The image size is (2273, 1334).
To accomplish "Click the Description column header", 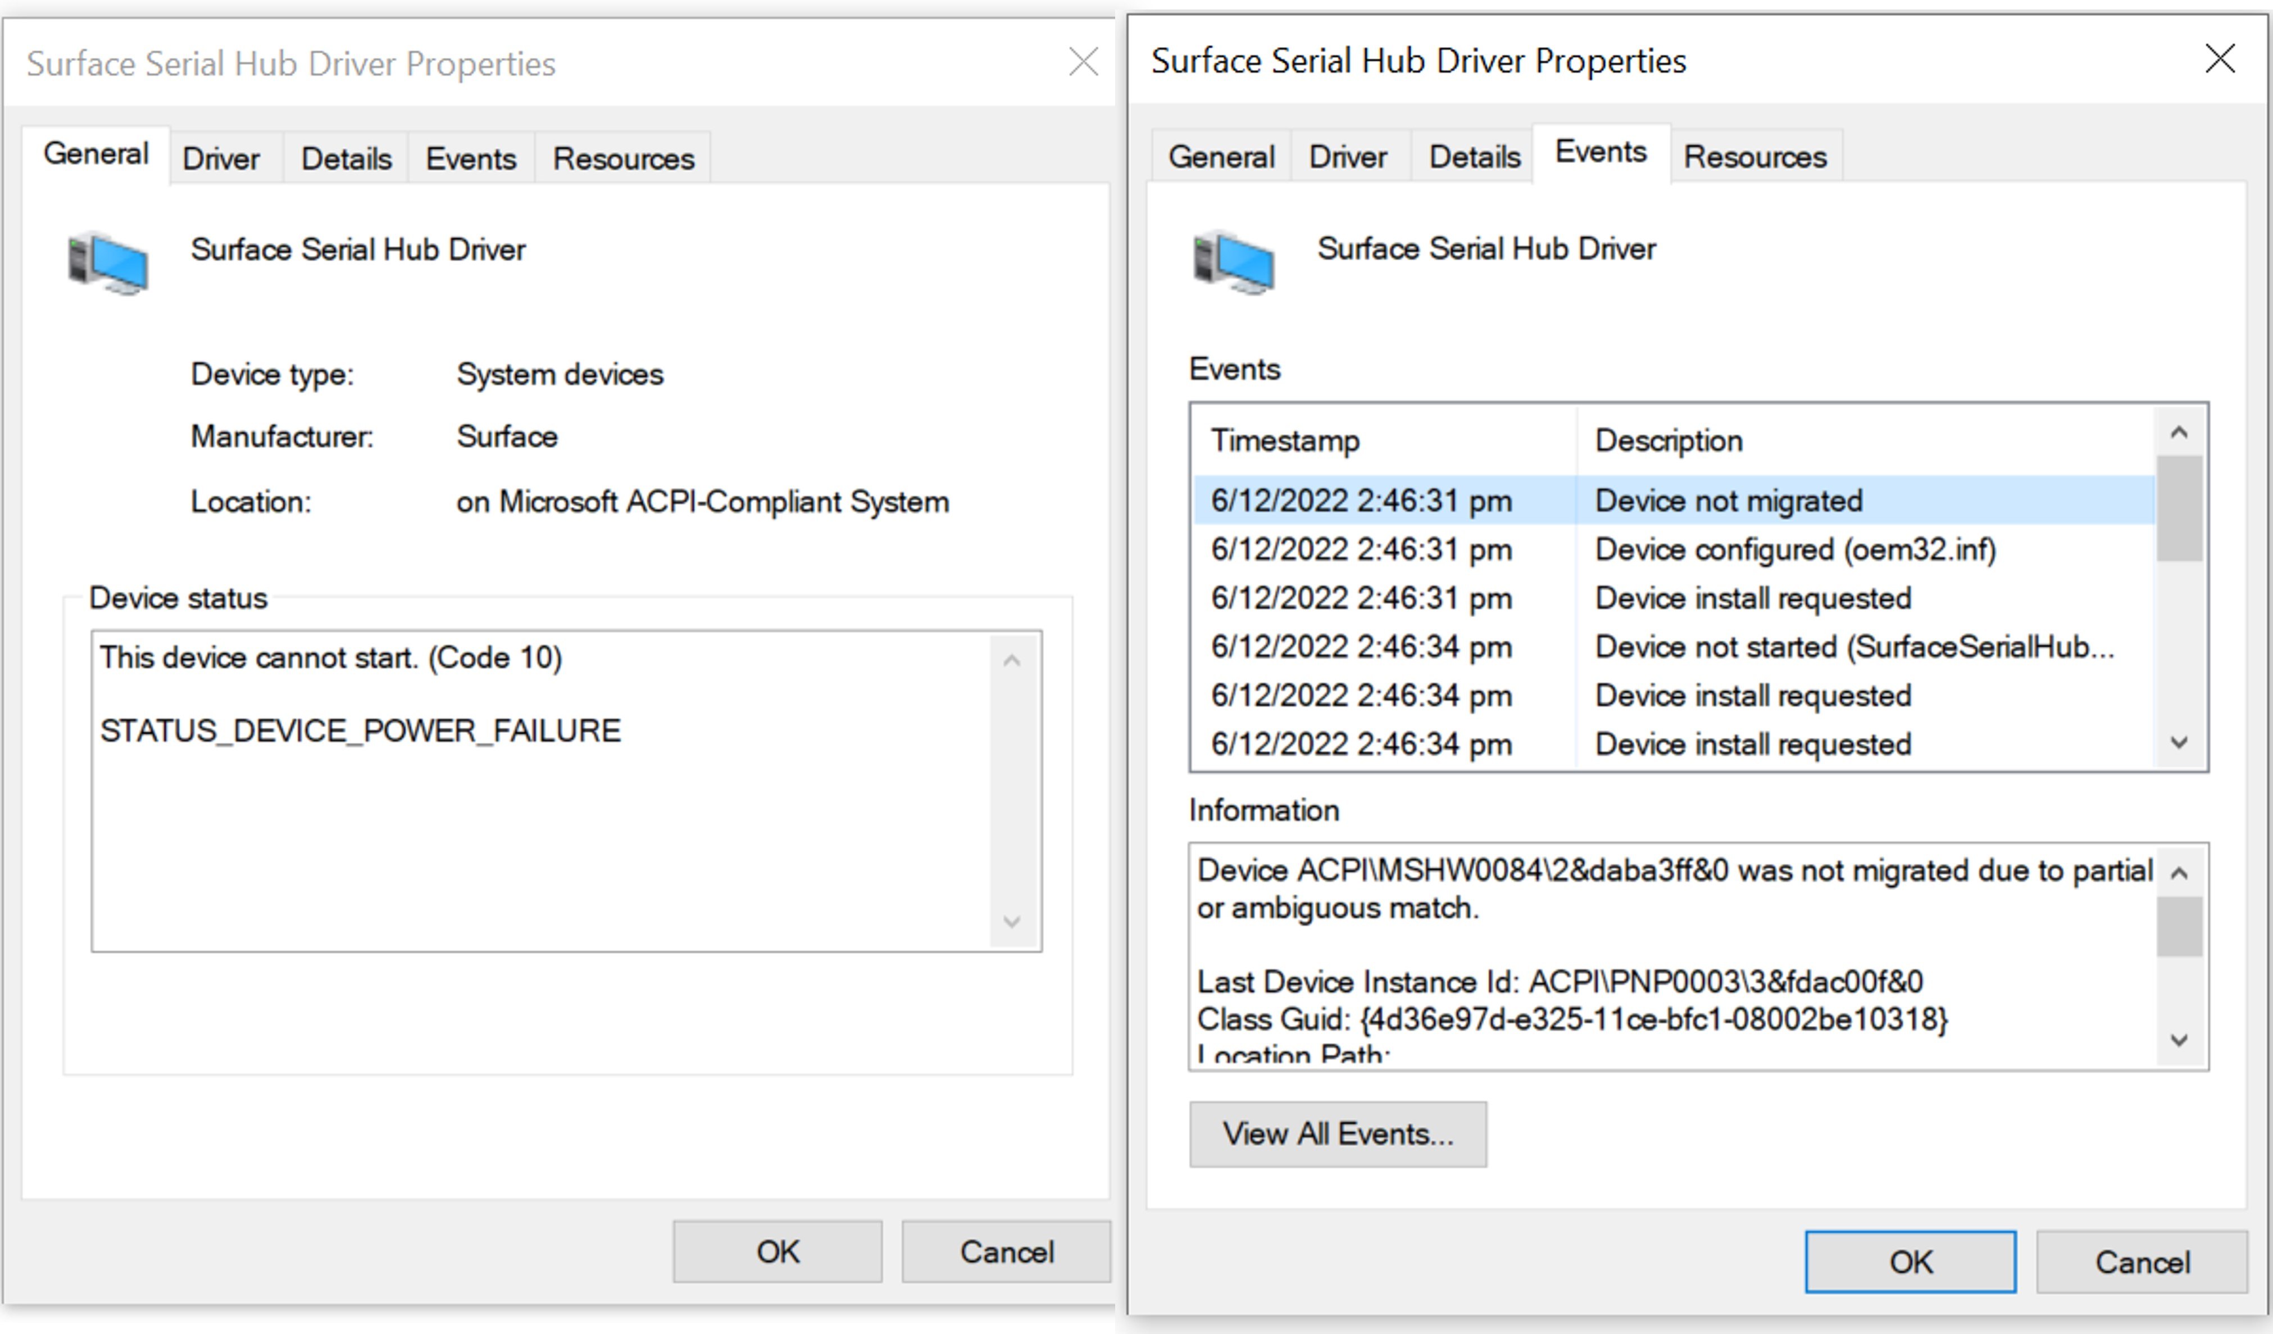I will 1865,440.
